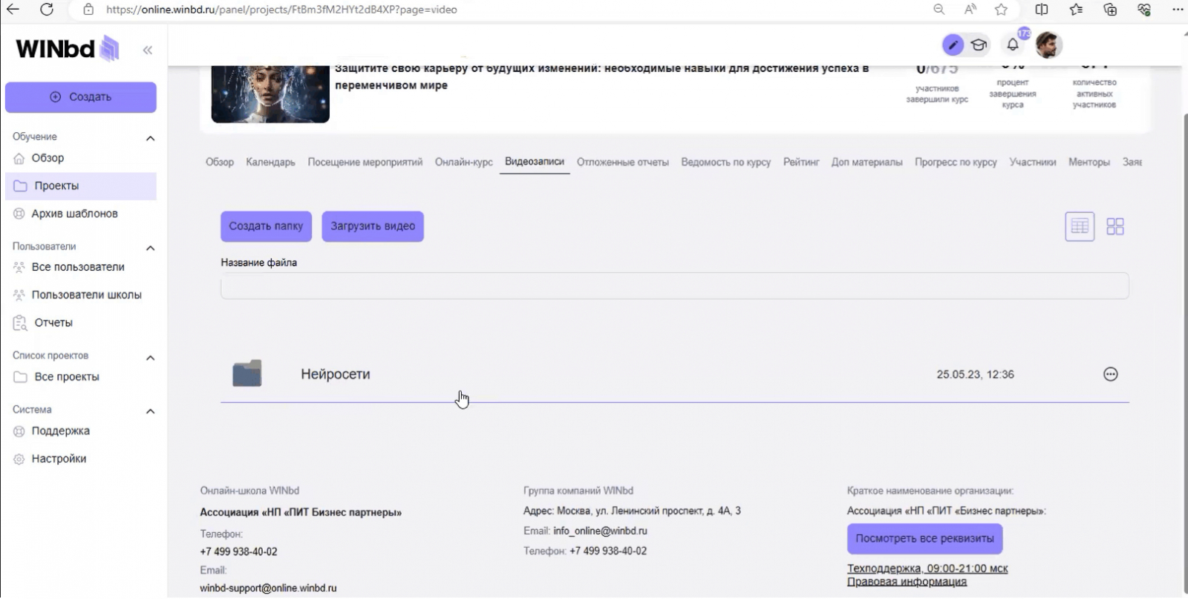
Task: Open the Участники tab
Action: 1033,162
